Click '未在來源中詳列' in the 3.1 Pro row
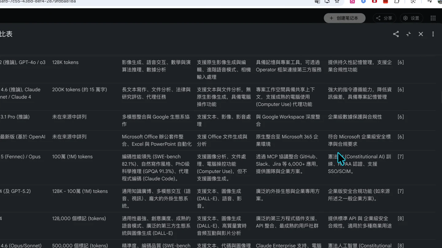 pos(69,117)
